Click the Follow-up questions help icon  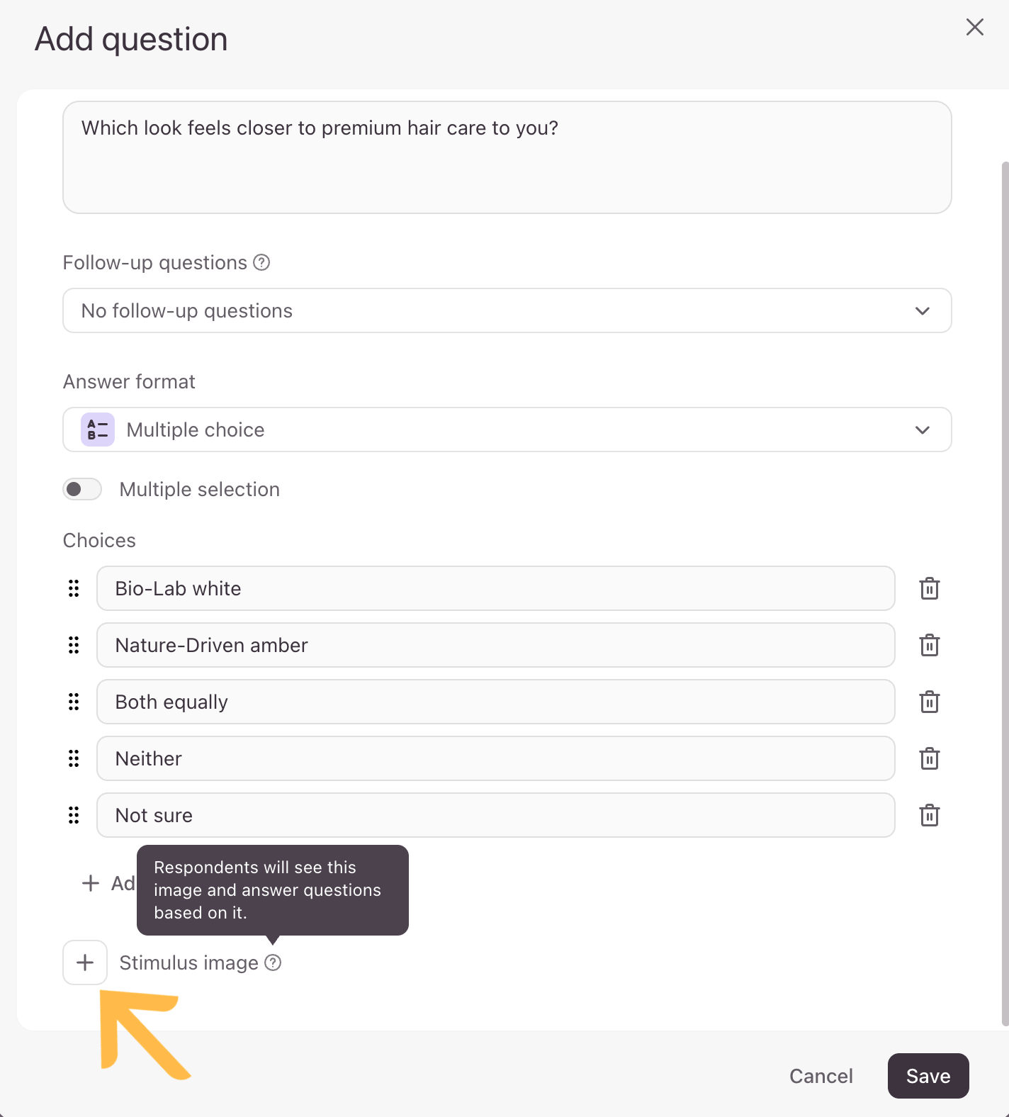coord(261,262)
